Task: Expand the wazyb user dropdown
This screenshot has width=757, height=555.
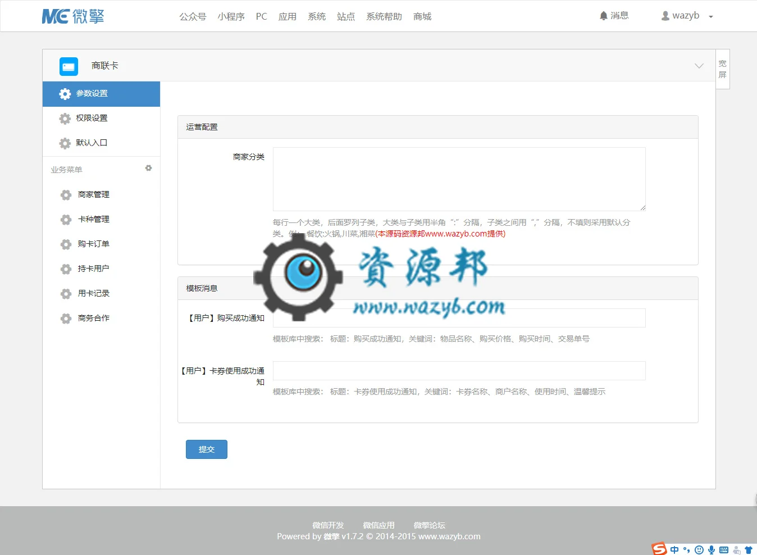Action: click(x=687, y=16)
